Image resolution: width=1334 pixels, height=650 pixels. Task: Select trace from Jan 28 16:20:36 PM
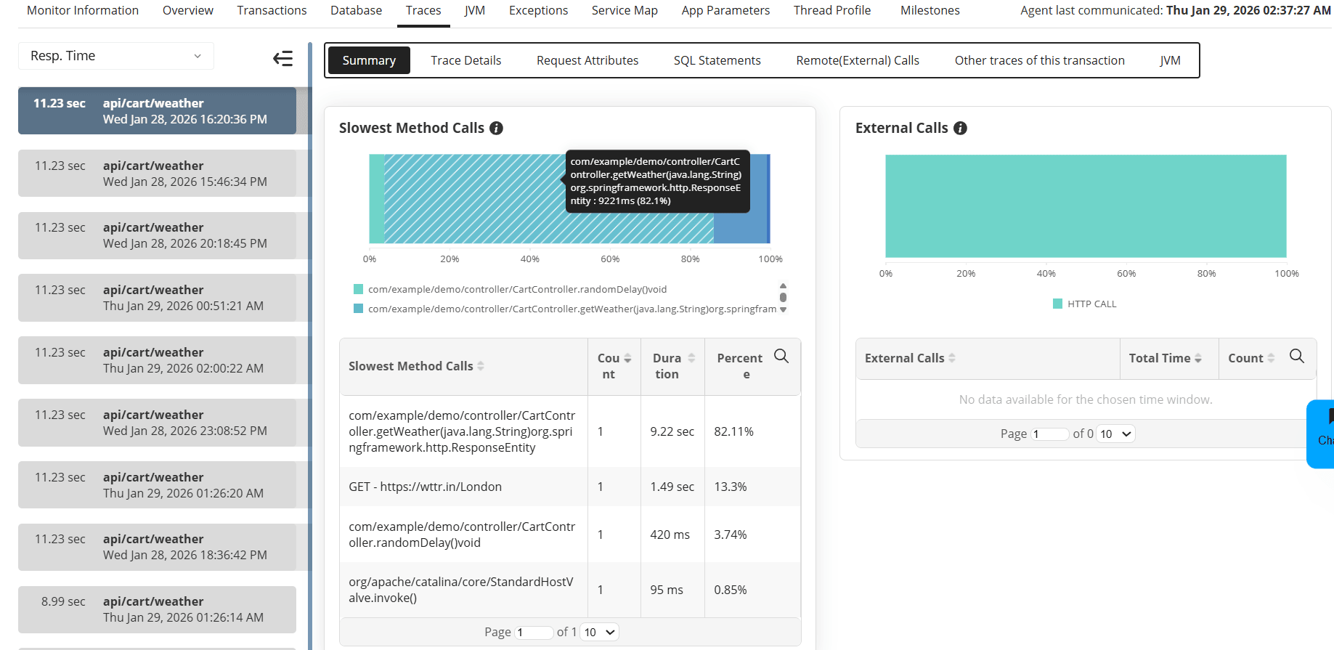coord(157,111)
